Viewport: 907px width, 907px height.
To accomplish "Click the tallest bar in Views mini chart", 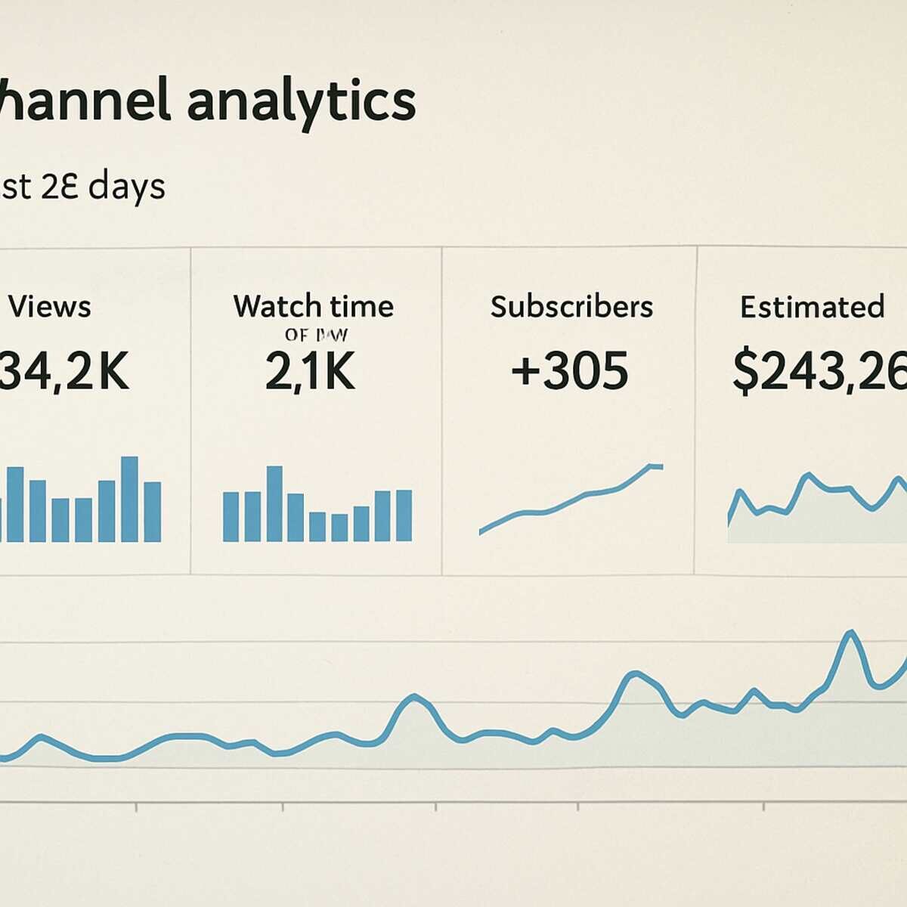I will [129, 499].
